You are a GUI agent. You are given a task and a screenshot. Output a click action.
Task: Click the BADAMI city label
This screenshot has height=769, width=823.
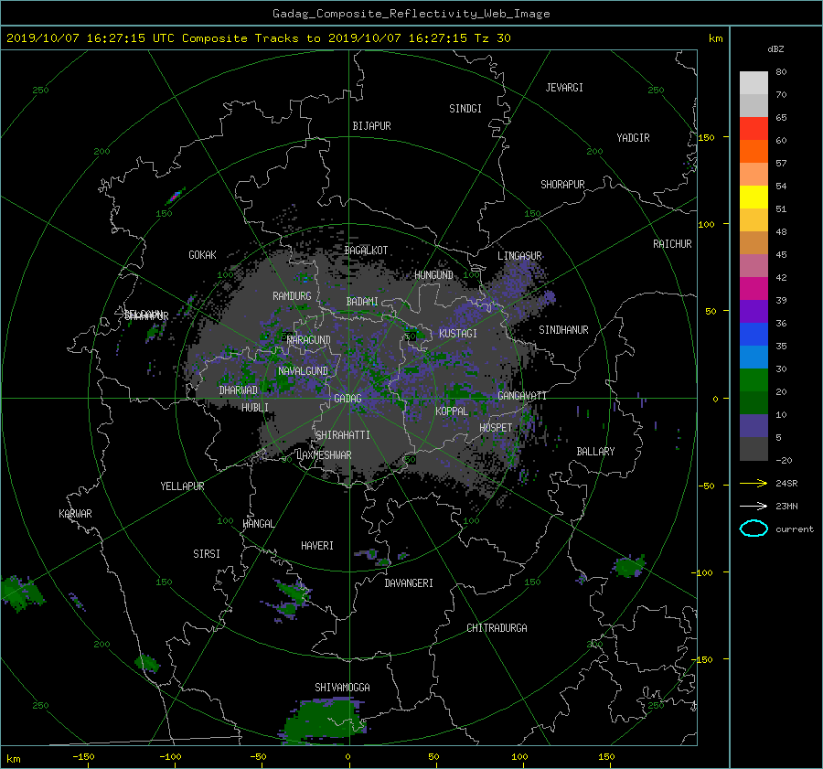point(362,302)
